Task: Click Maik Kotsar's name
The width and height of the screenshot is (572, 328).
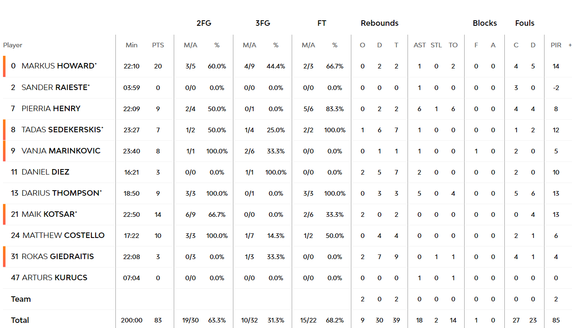Action: tap(49, 214)
